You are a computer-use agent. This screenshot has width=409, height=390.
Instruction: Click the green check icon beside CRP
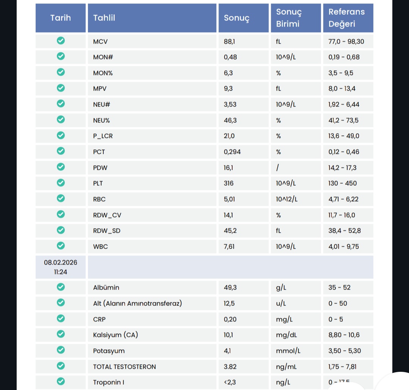coord(61,319)
